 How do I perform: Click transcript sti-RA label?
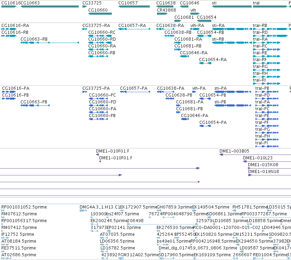[x=218, y=25]
